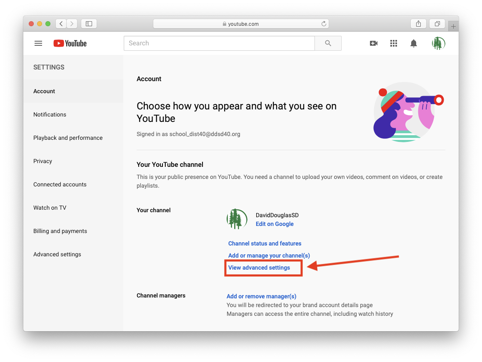Add a new Safari tab
Screen dimensions: 482x362
tap(453, 26)
